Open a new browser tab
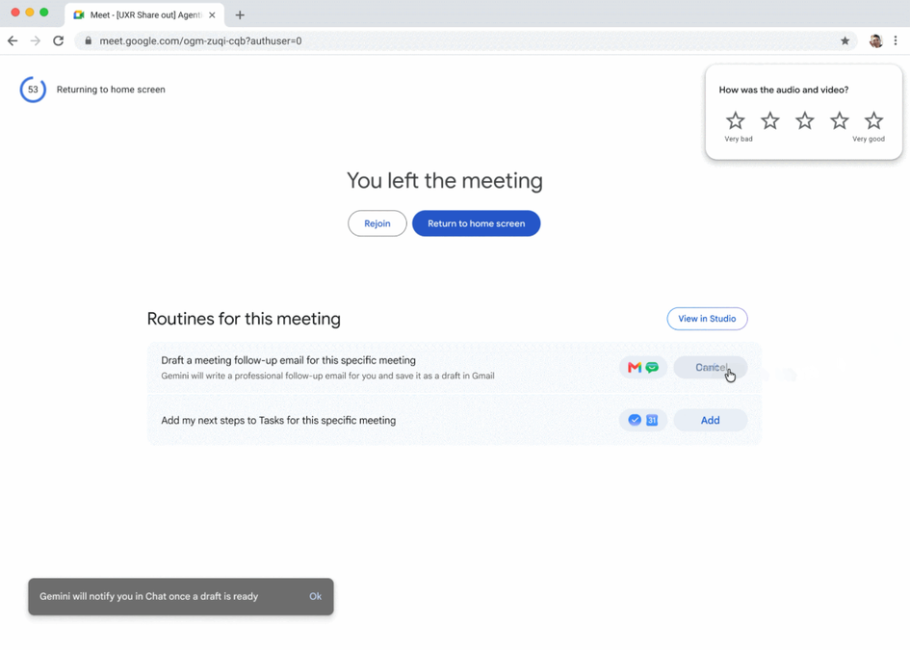The image size is (910, 650). pos(240,15)
